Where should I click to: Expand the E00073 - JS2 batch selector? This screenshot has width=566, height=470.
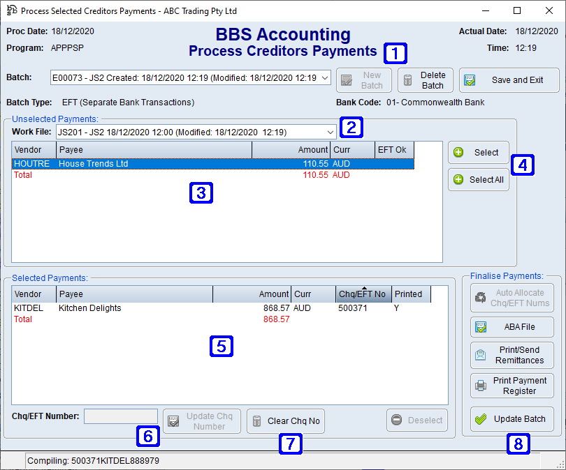[x=325, y=78]
